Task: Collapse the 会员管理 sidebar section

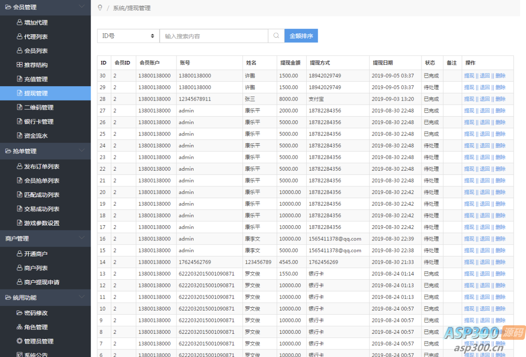Action: (82, 6)
